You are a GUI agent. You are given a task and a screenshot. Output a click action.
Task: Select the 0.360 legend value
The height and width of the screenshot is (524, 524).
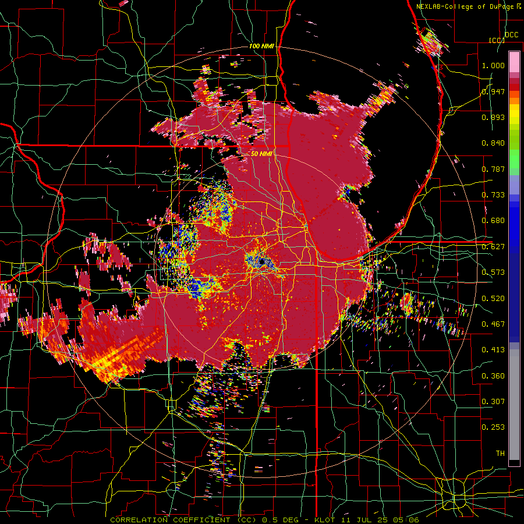coord(493,376)
